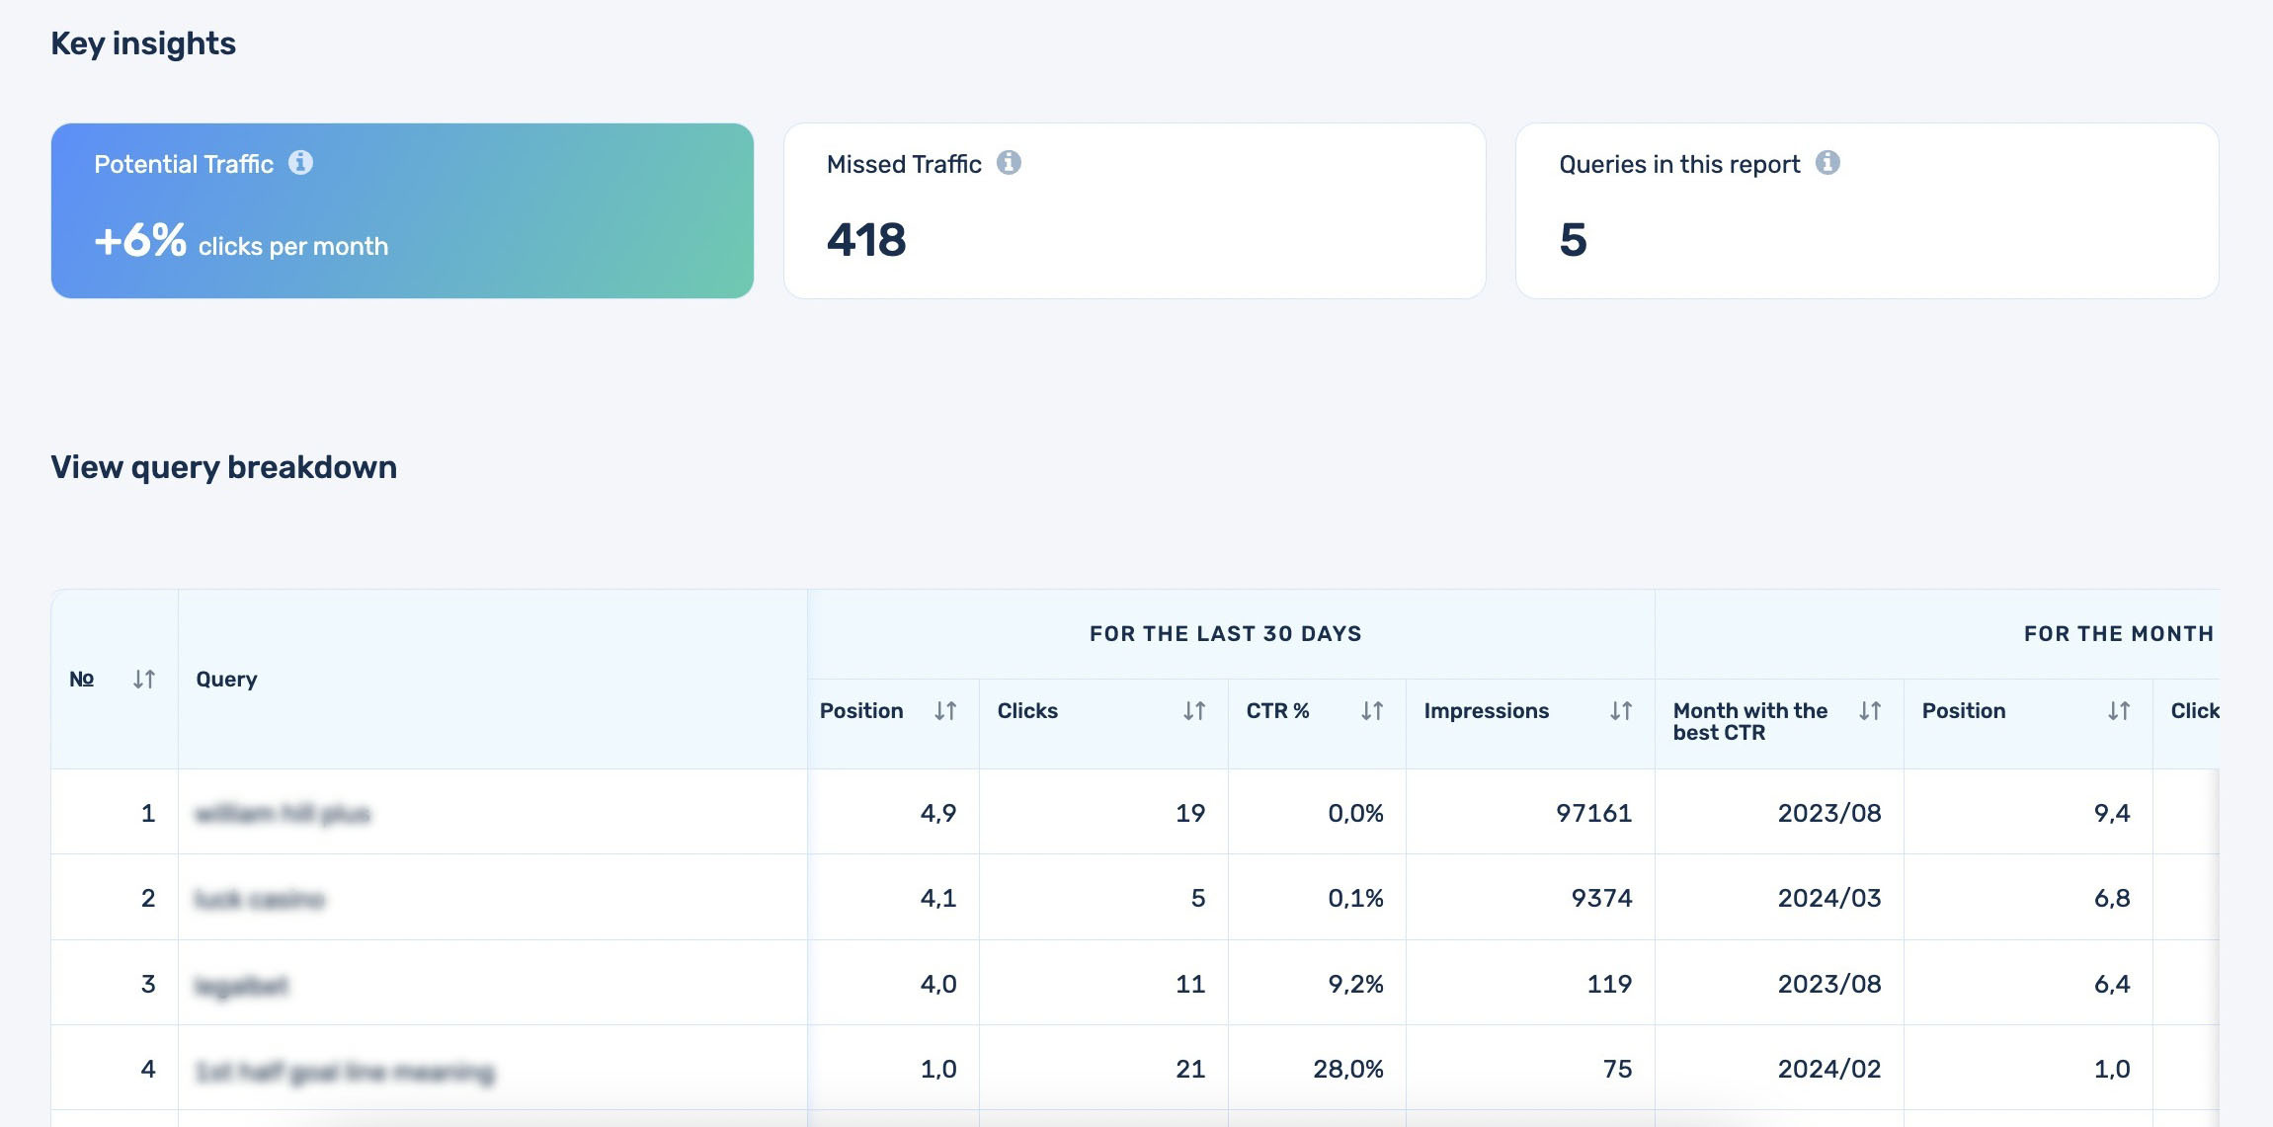
Task: Click the blurred query in row 2
Action: (x=259, y=899)
